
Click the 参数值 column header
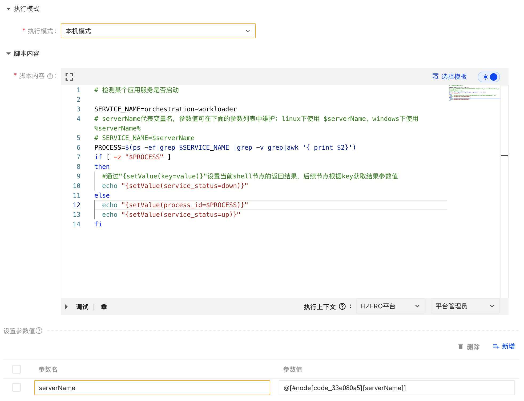(293, 369)
